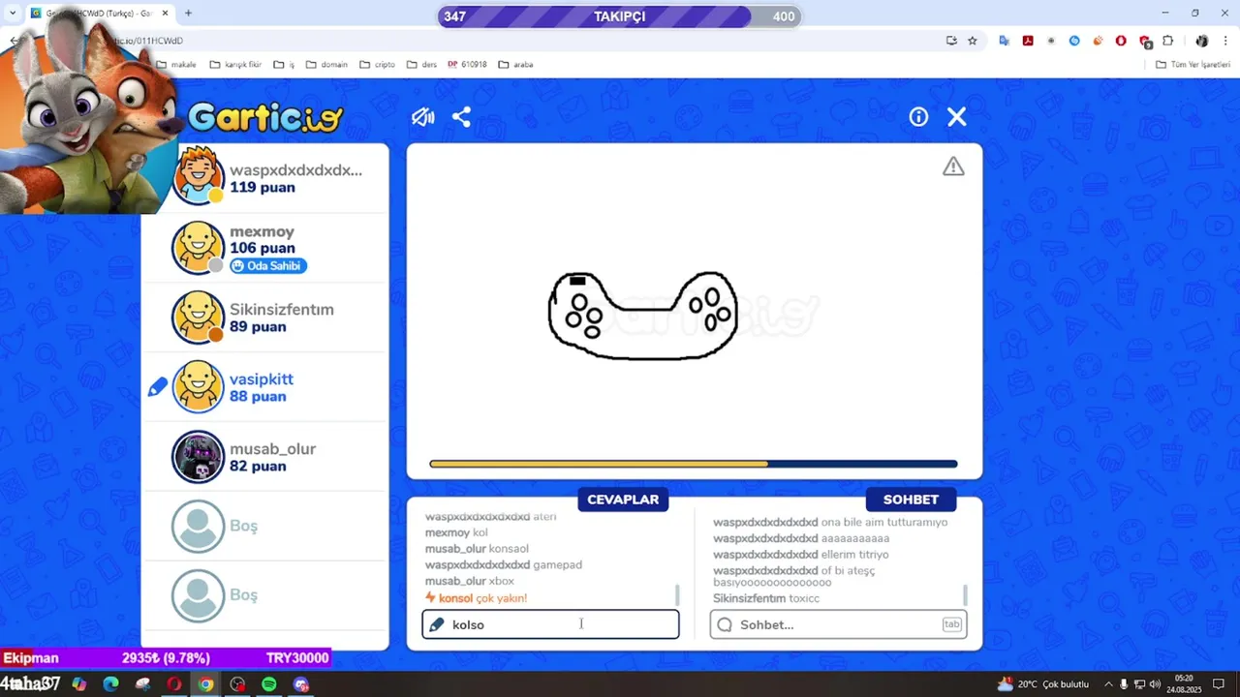Viewport: 1240px width, 697px height.
Task: Open 'Tüm Yer İşaretleri' bookmarks folder
Action: tap(1193, 65)
